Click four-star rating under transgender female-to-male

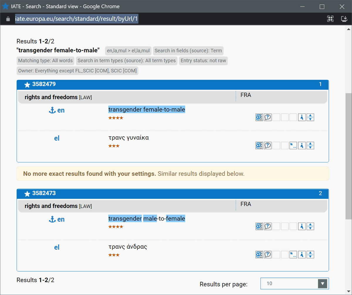[116, 118]
